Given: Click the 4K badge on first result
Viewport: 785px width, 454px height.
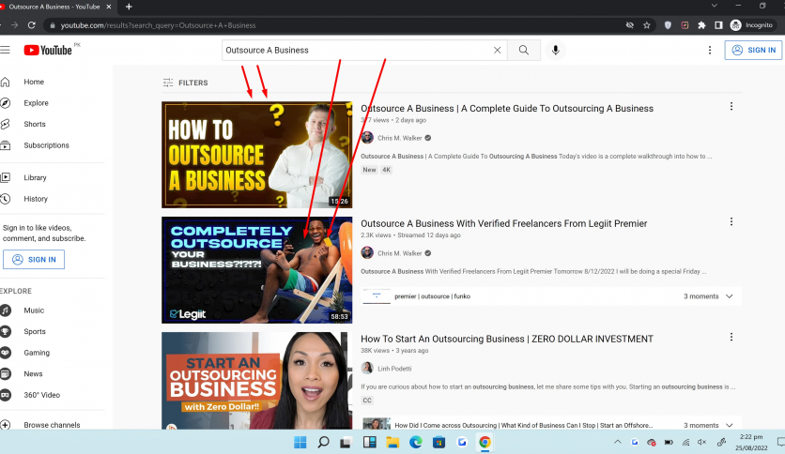Looking at the screenshot, I should click(x=386, y=170).
